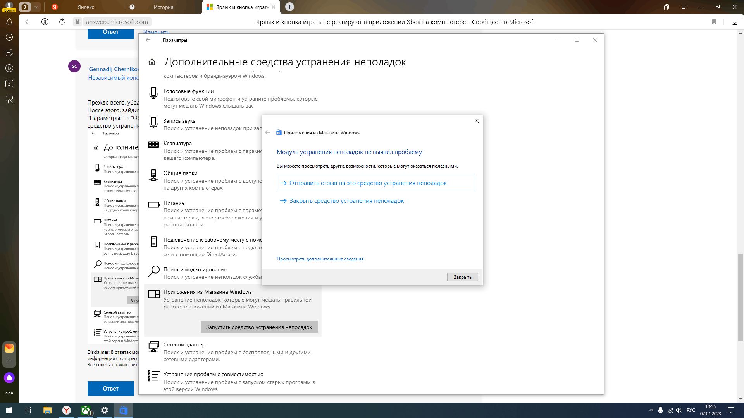Click the volume icon in system tray

679,410
